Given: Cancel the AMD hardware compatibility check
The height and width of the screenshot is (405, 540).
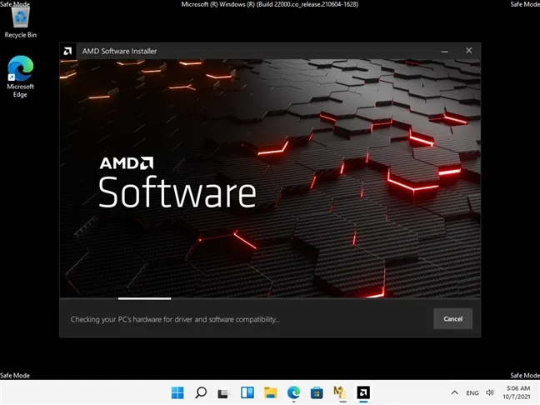Looking at the screenshot, I should pos(452,318).
